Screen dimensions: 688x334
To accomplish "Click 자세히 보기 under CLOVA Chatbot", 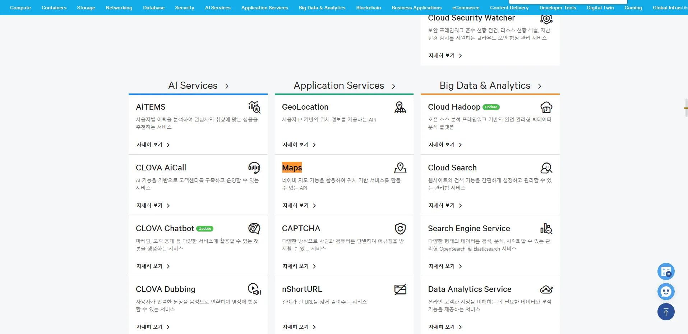I will click(153, 266).
